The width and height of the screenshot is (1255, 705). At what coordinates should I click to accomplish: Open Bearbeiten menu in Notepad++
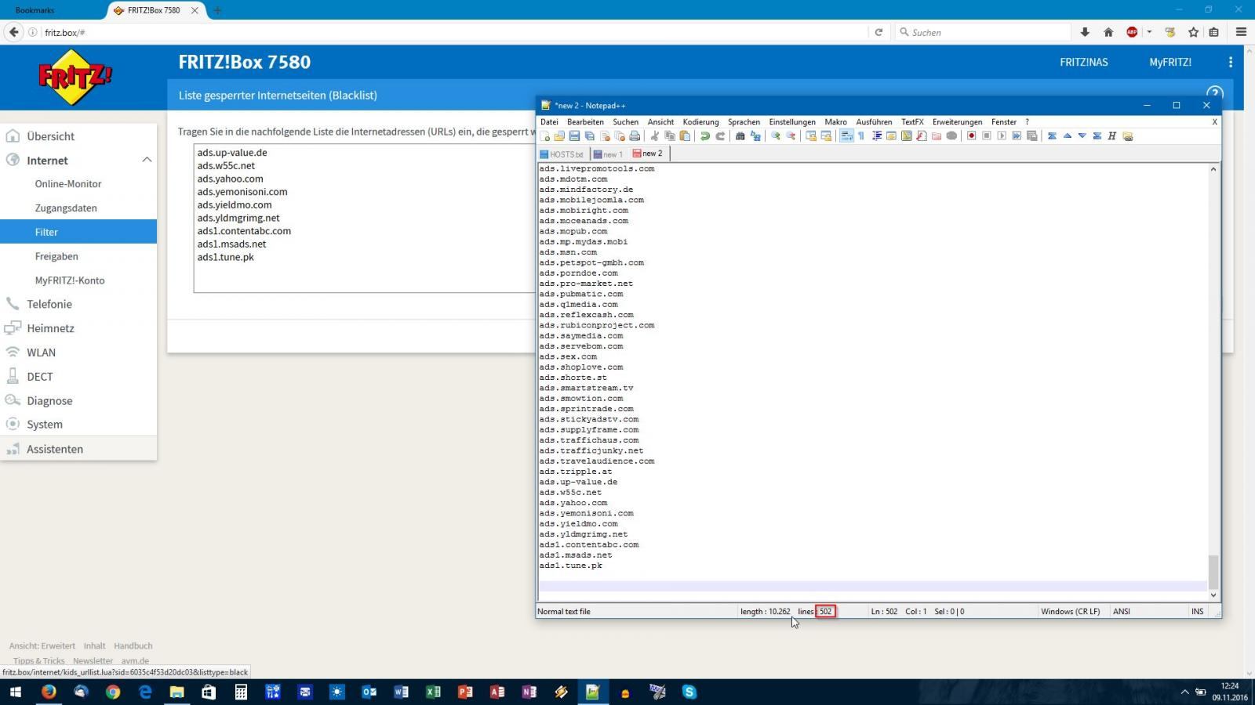(585, 122)
